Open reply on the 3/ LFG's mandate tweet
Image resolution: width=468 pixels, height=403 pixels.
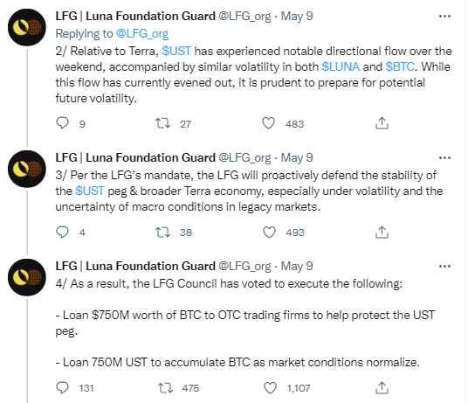[x=62, y=232]
